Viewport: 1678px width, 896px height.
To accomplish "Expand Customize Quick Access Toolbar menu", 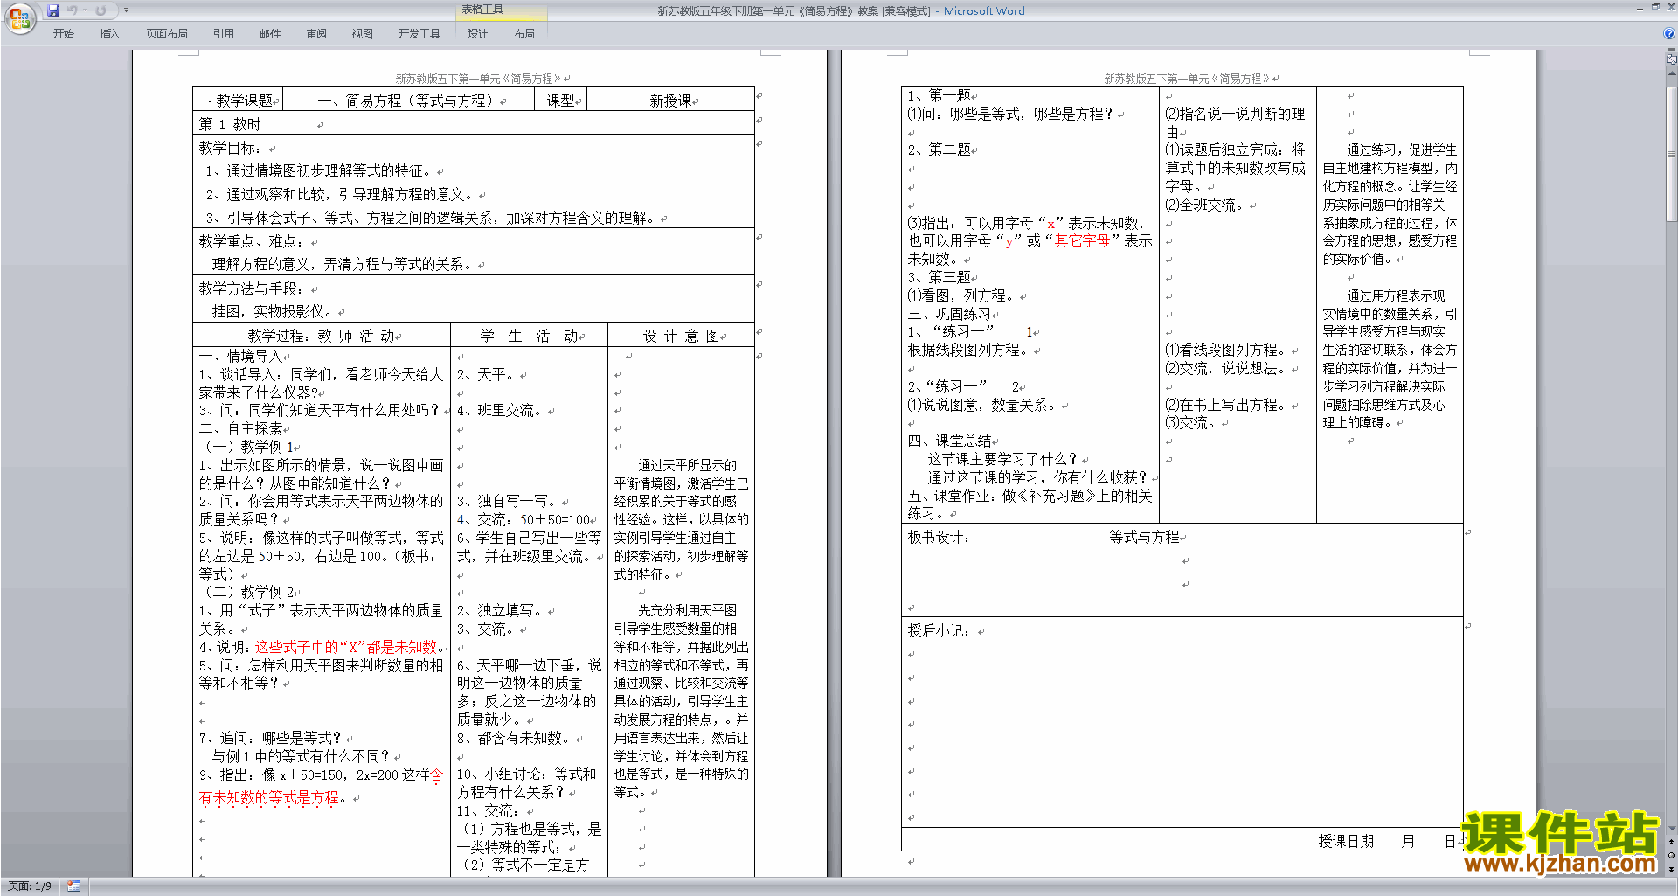I will (x=126, y=10).
